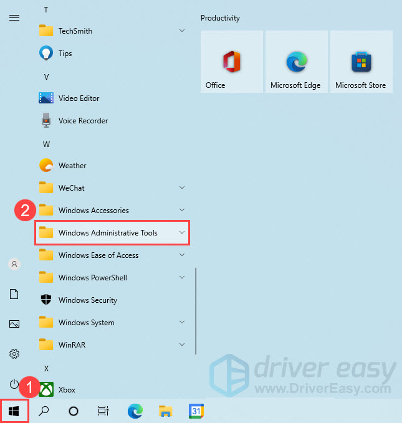Open Documents icon in Start sidebar
The width and height of the screenshot is (402, 423).
pos(14,294)
